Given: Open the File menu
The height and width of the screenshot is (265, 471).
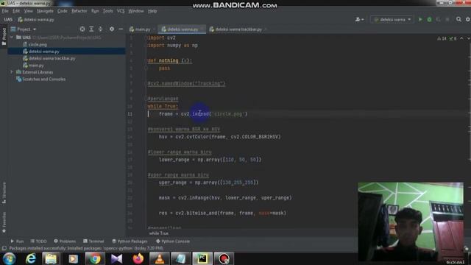Looking at the screenshot, I should [x=5, y=11].
